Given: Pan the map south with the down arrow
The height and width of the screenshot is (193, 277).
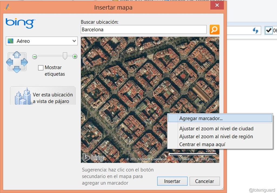Looking at the screenshot, I should (x=17, y=69).
